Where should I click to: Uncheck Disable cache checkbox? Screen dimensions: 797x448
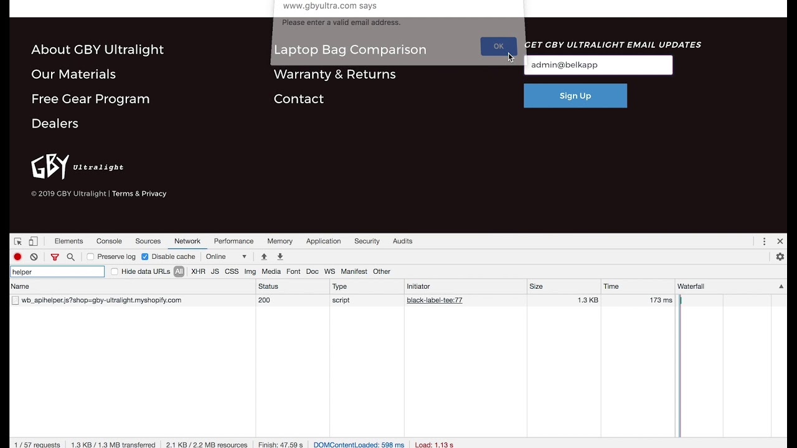click(x=144, y=256)
